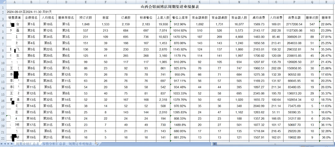Select column R header
Image resolution: width=335 pixels, height=147 pixels.
click(x=326, y=2)
